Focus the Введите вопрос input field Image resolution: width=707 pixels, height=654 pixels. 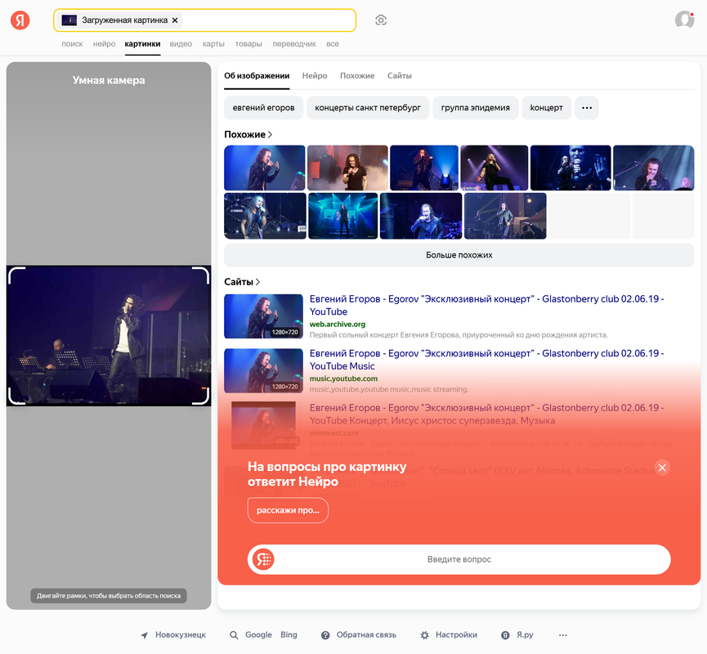click(x=459, y=559)
